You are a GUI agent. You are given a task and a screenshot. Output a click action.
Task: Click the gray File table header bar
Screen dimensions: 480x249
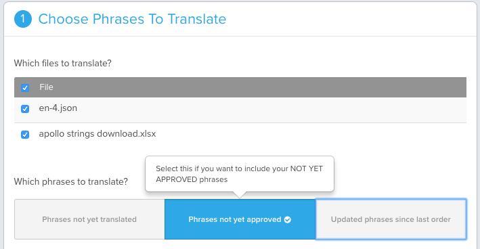click(x=240, y=87)
